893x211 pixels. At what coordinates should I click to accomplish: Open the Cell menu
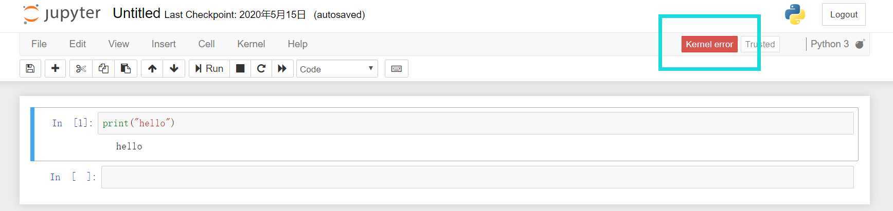click(206, 44)
